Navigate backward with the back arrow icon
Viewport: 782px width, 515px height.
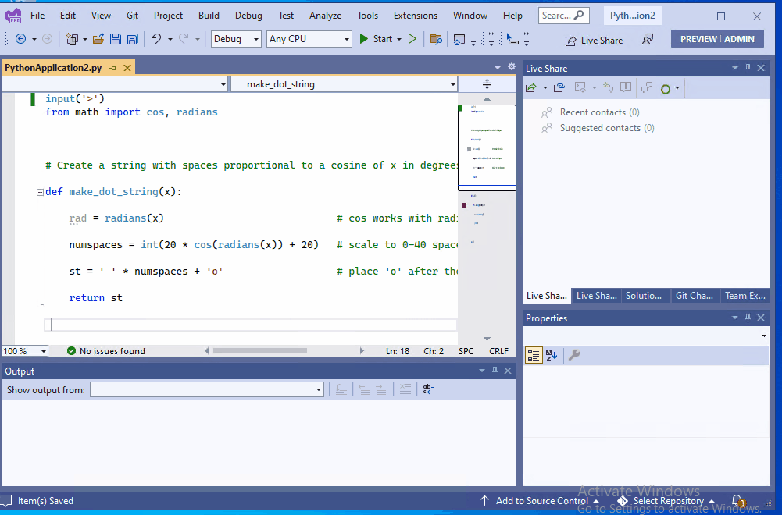point(21,39)
